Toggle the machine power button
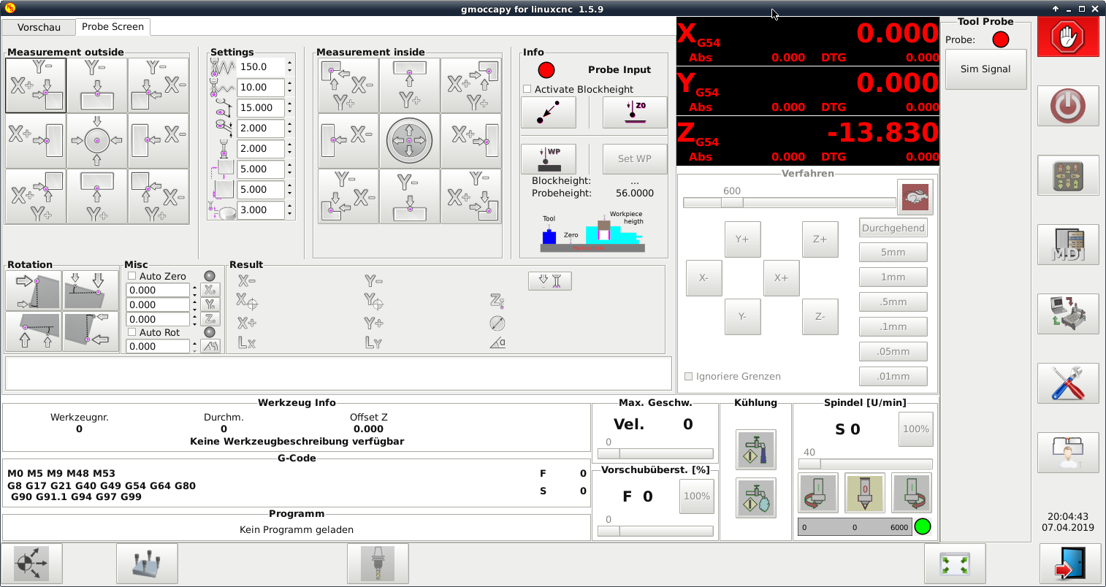The height and width of the screenshot is (587, 1106). point(1067,107)
